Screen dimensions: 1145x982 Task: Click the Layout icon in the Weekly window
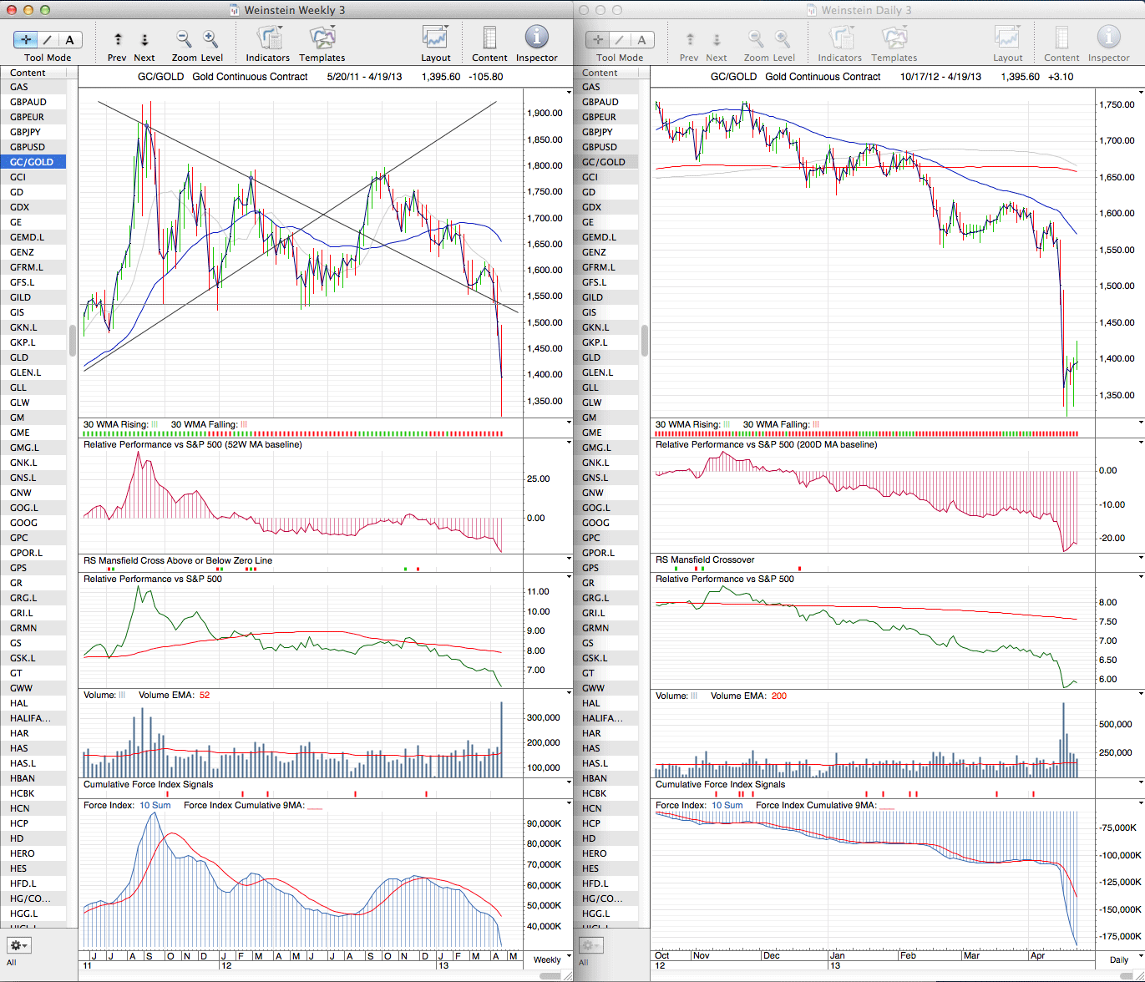point(435,38)
